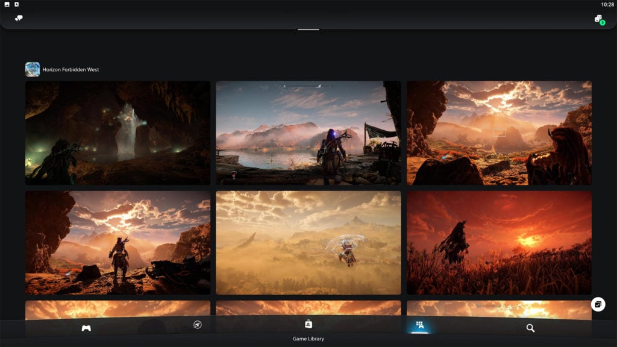Tap the multi-select captures button
This screenshot has height=347, width=617.
[x=598, y=304]
